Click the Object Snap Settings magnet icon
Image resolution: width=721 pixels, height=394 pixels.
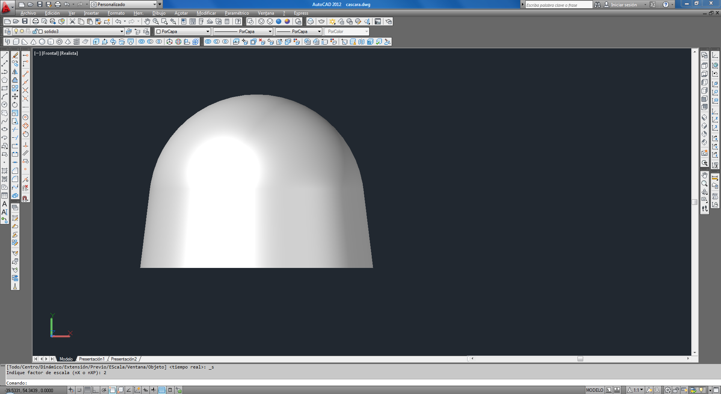pyautogui.click(x=26, y=199)
